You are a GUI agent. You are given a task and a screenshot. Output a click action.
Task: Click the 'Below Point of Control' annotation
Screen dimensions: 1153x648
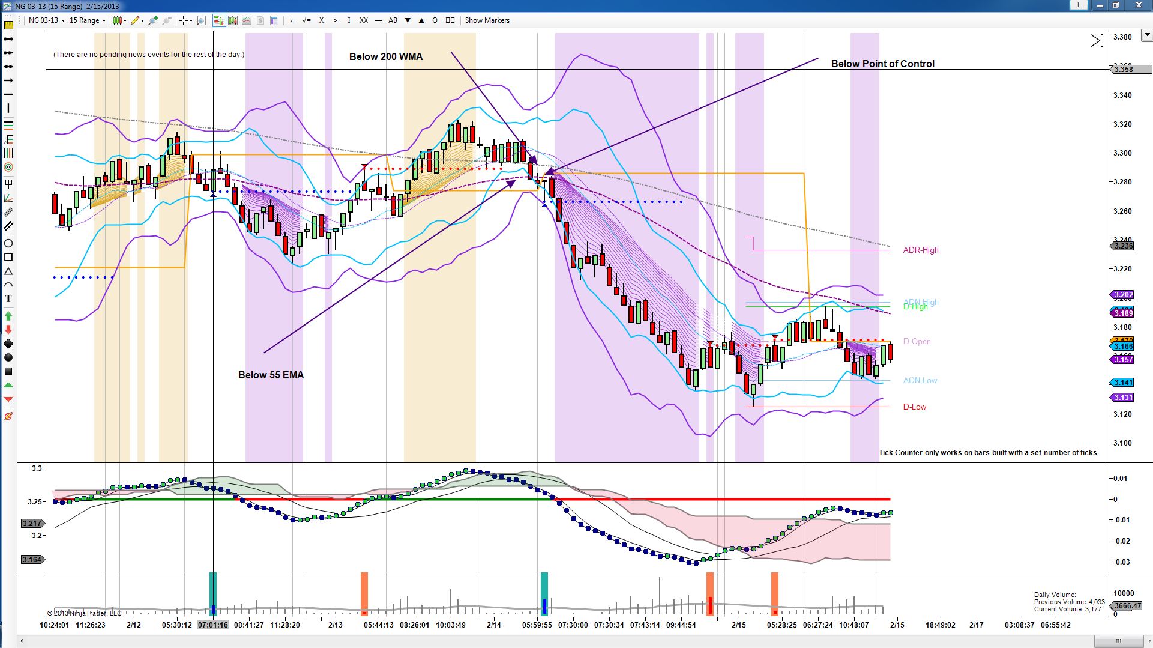(883, 64)
